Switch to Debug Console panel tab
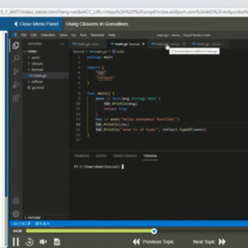 125,156
